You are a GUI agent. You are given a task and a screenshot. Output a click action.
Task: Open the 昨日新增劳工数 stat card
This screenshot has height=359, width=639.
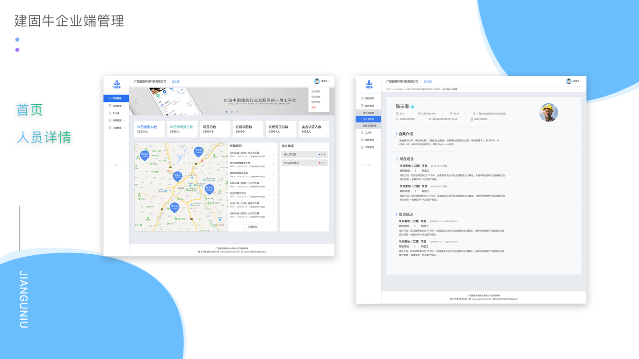click(x=182, y=129)
